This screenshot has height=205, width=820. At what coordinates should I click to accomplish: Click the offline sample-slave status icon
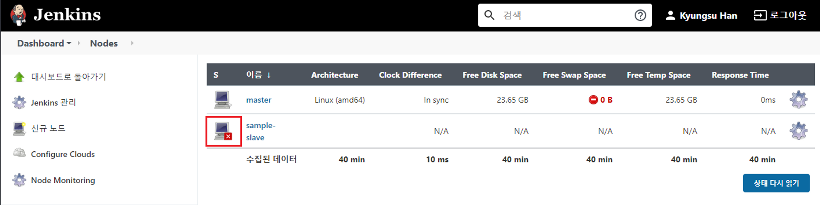tap(223, 131)
